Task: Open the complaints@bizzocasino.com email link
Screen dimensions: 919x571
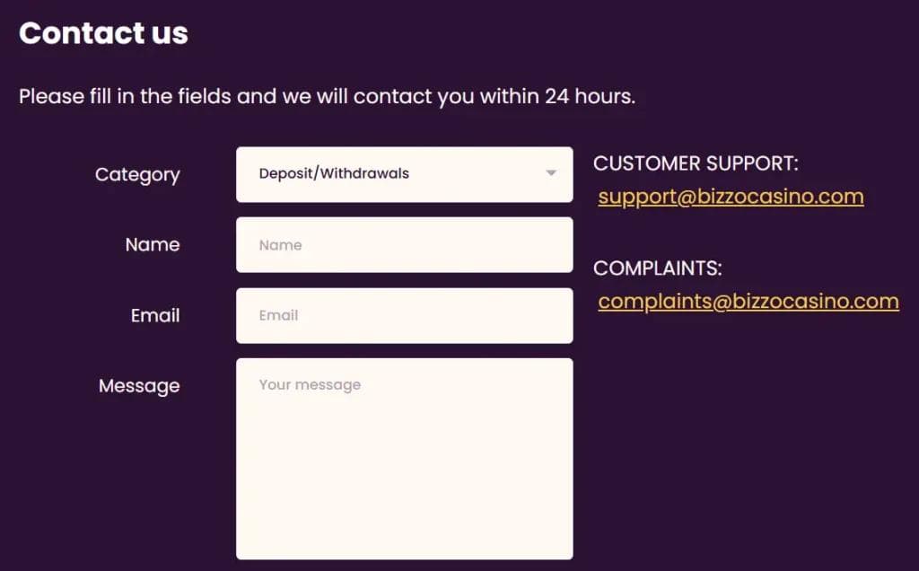Action: click(x=748, y=302)
